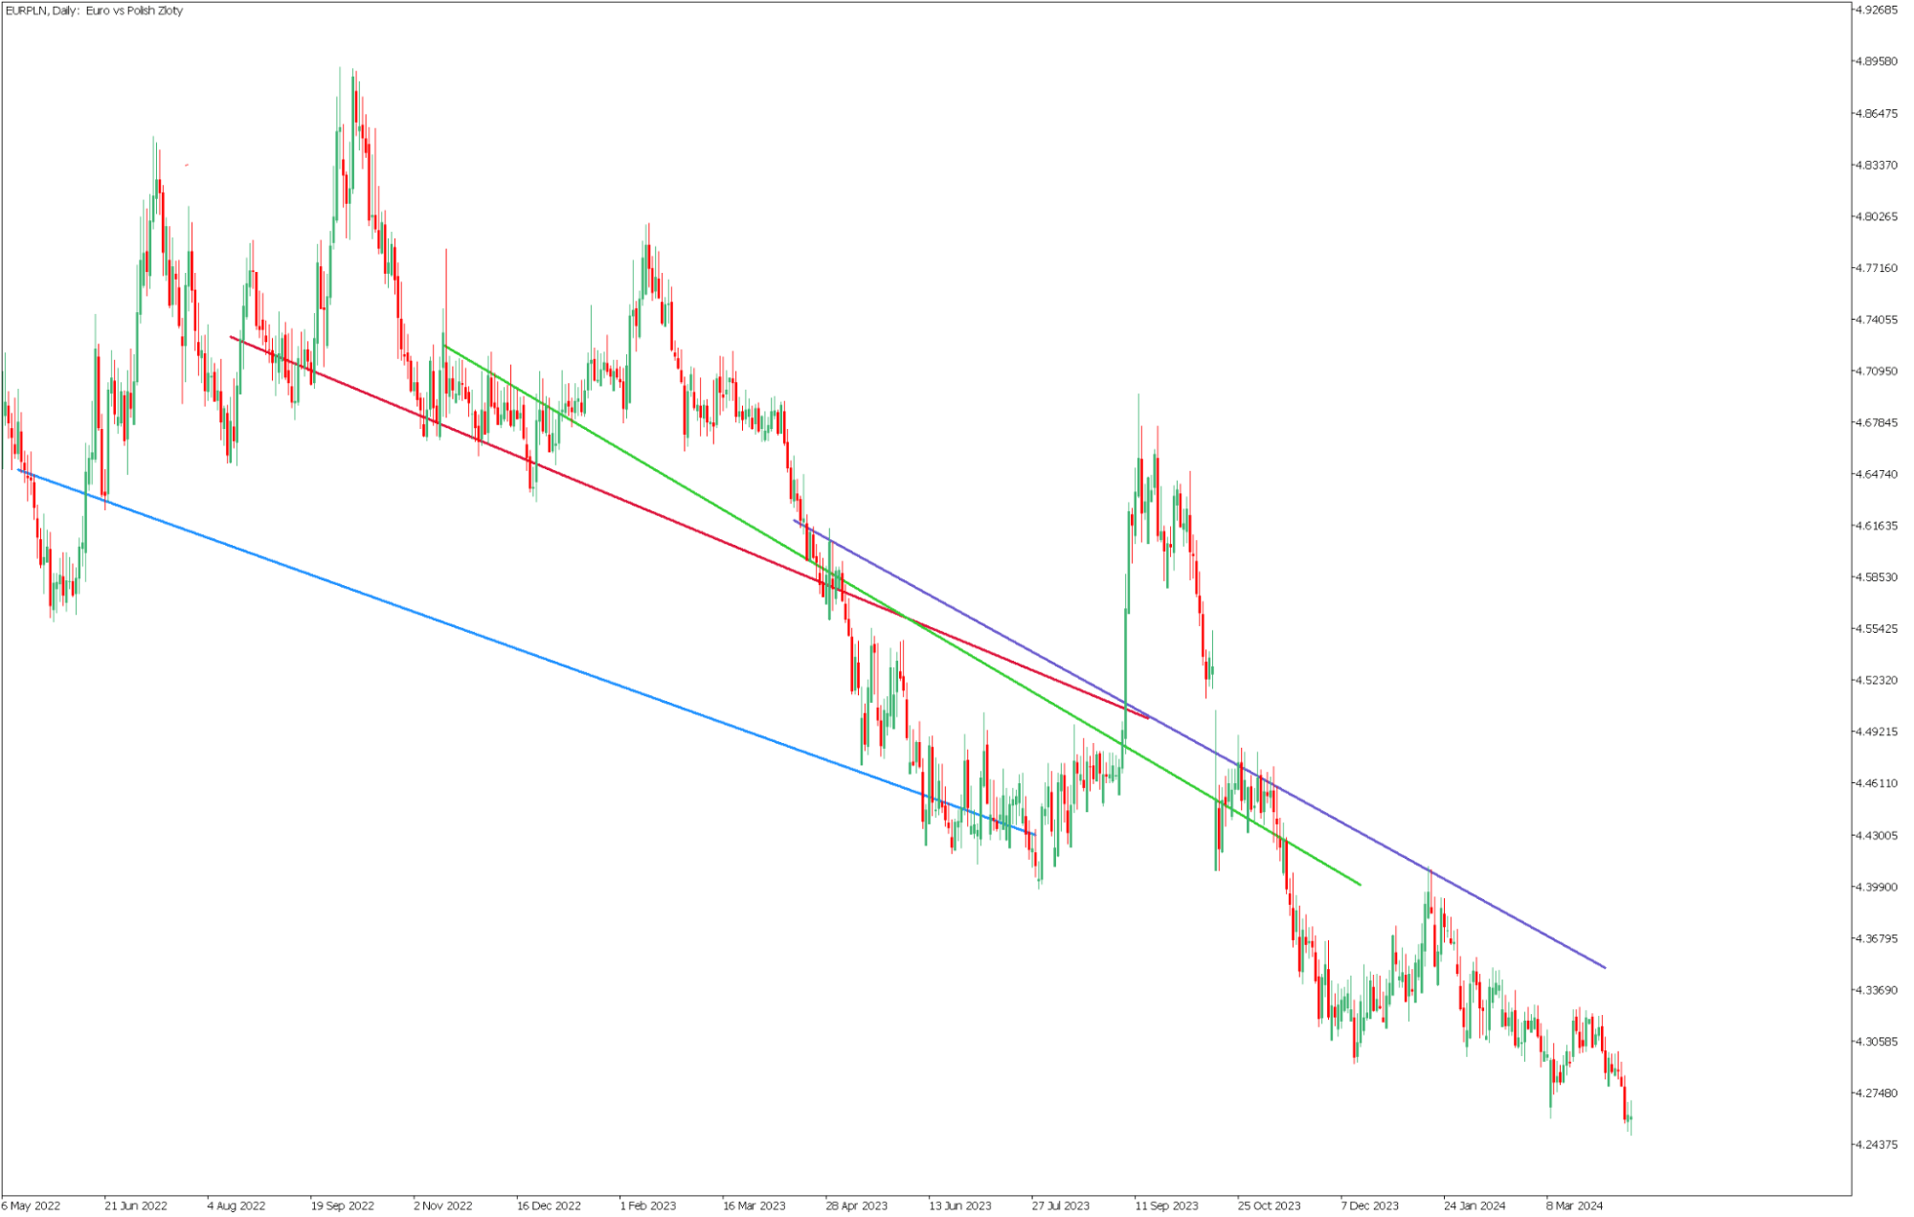Image resolution: width=1914 pixels, height=1217 pixels.
Task: Click the '16 Dec 2022' date label
Action: [549, 1206]
